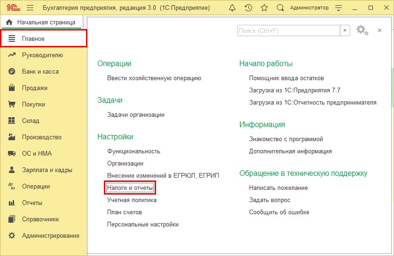Click Задать вопрос
The width and height of the screenshot is (394, 256).
(x=269, y=200)
